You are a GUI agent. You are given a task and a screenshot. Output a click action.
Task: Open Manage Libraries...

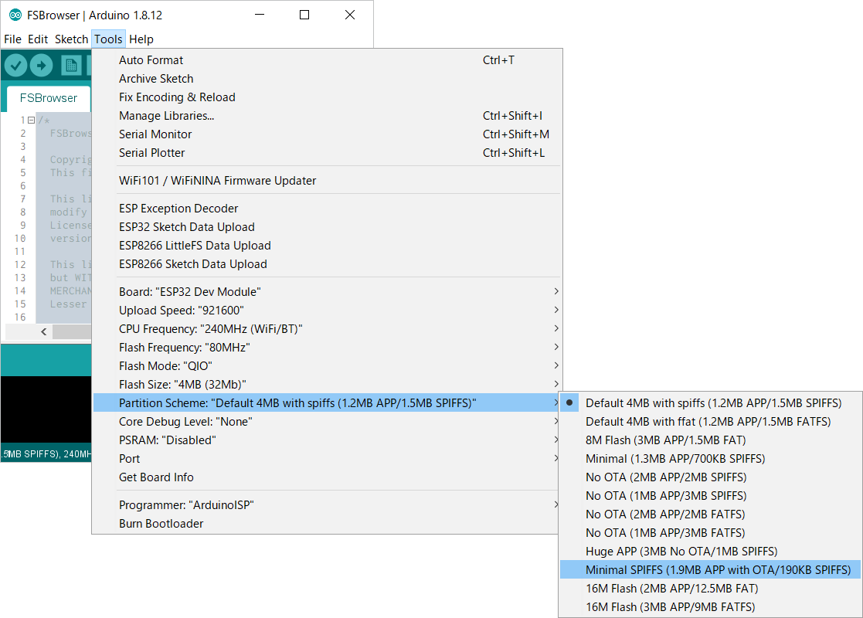click(x=328, y=116)
